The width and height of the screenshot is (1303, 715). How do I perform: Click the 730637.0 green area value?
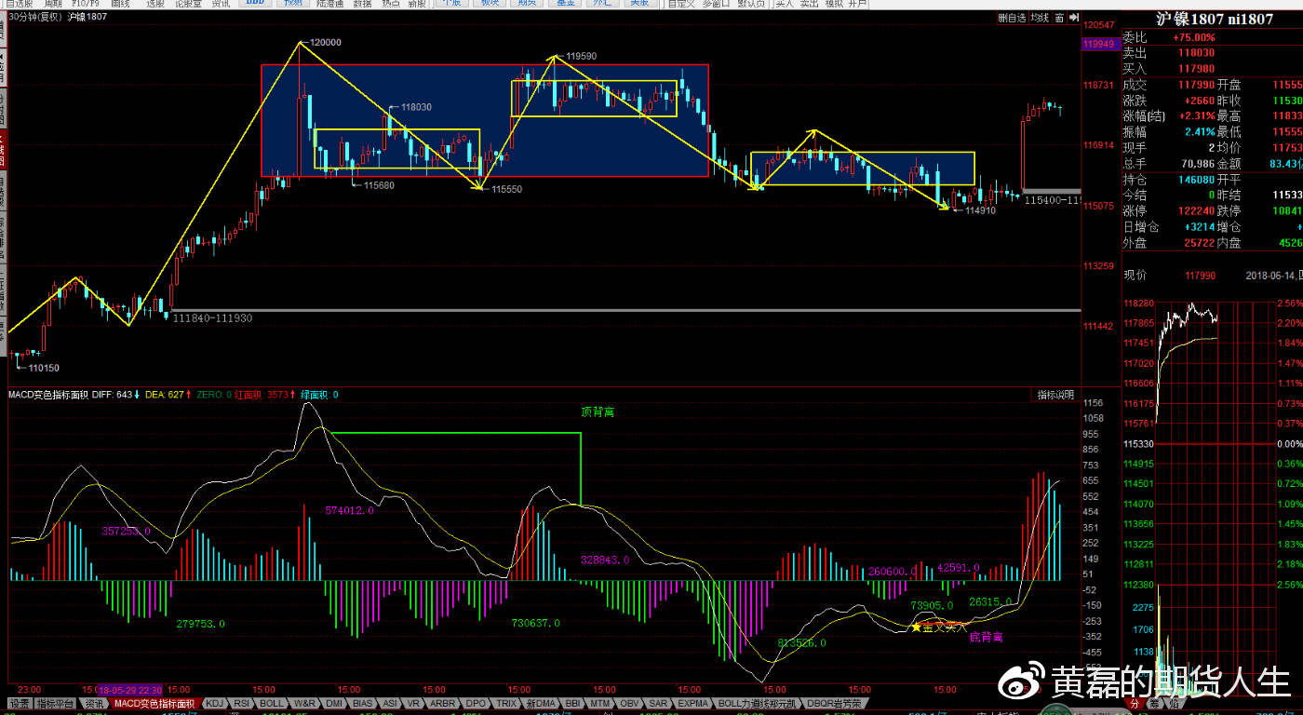tap(536, 624)
